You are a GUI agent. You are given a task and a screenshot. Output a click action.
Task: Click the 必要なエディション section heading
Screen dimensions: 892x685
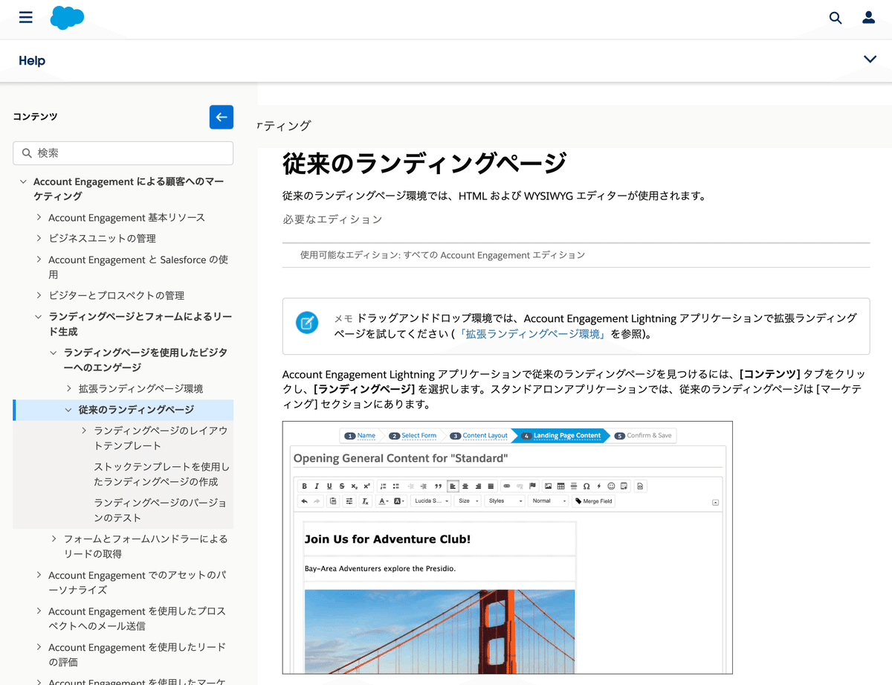(332, 219)
